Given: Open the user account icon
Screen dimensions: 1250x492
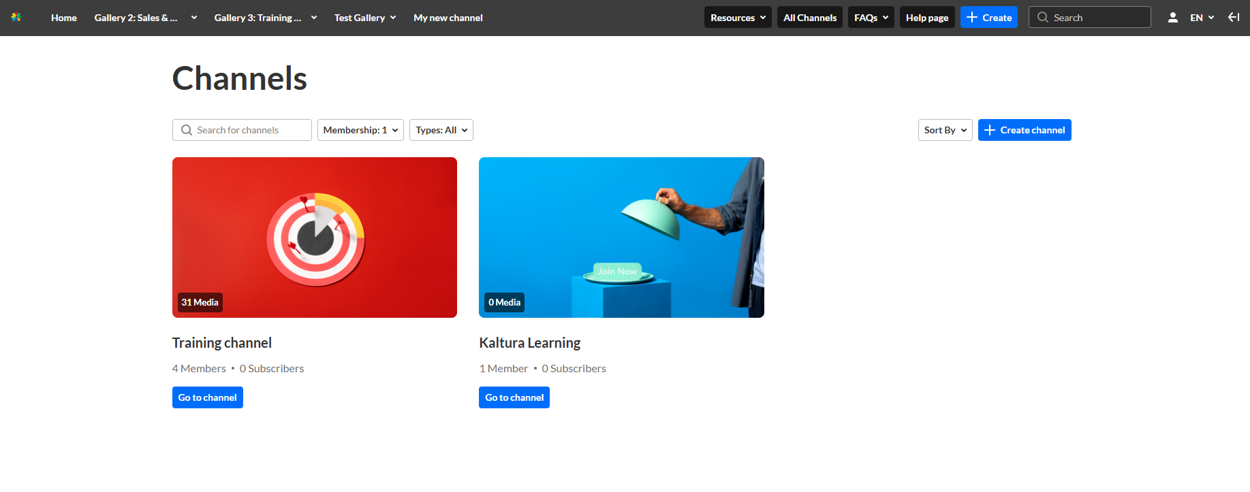Looking at the screenshot, I should click(x=1172, y=18).
